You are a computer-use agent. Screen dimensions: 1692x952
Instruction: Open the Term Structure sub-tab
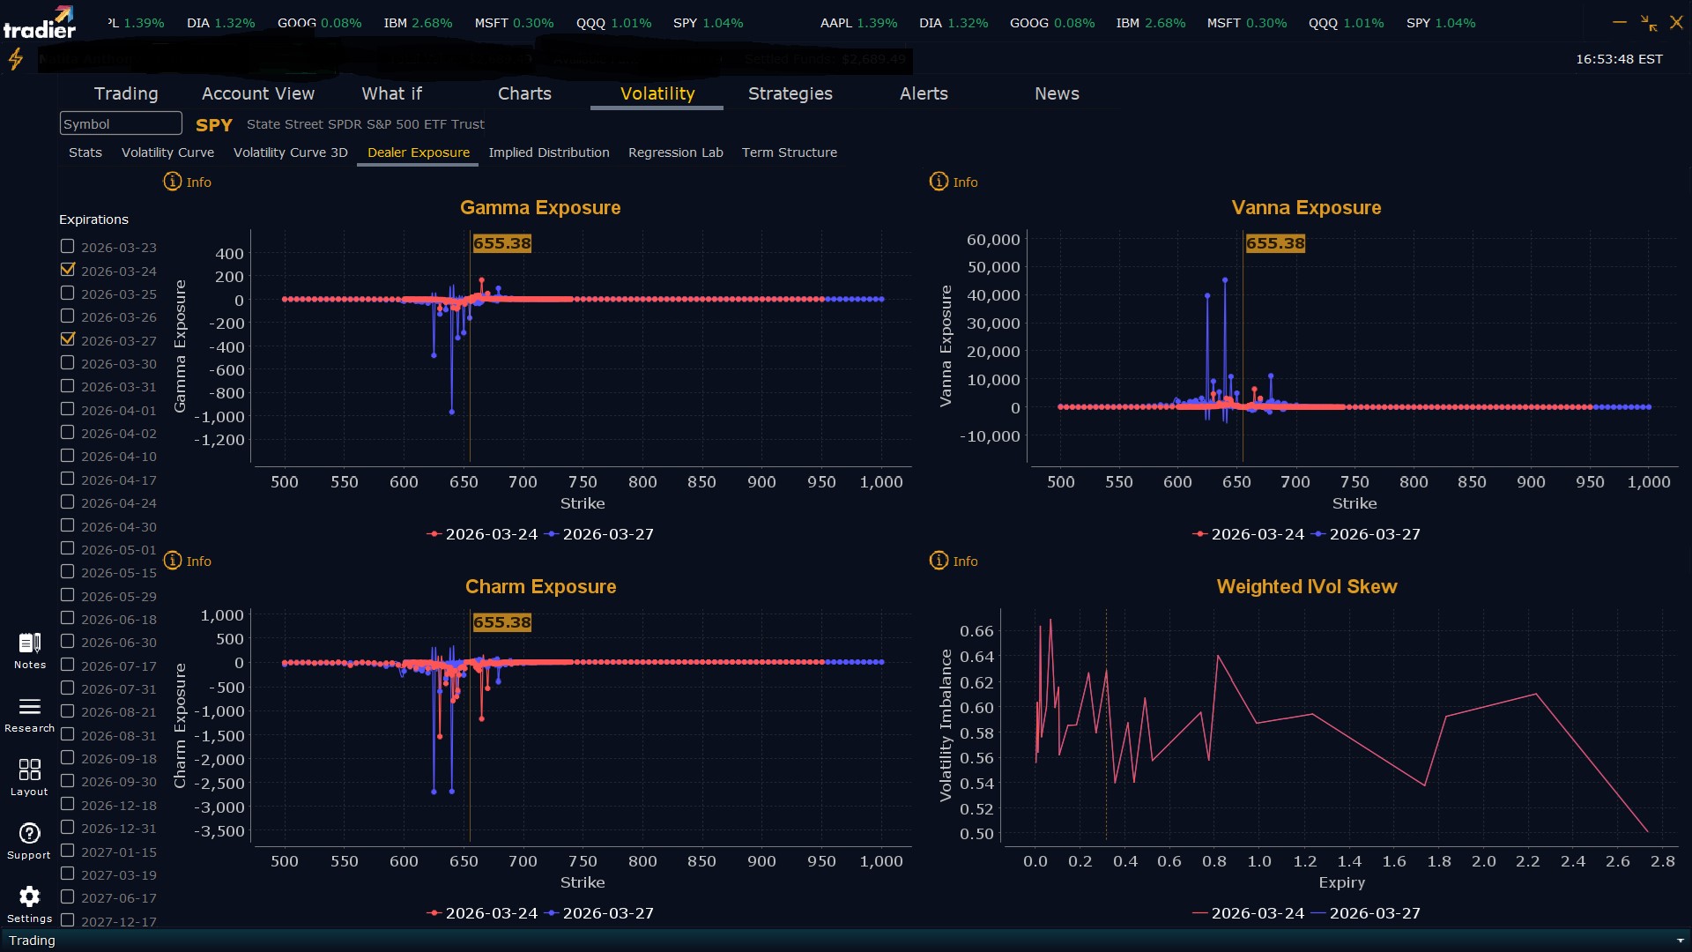(x=789, y=152)
